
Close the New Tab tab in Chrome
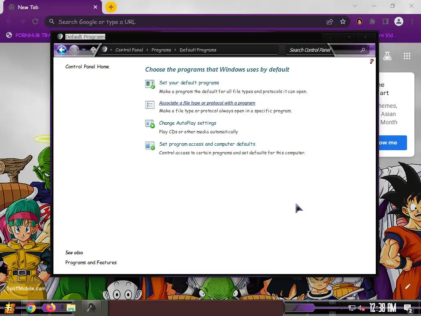pyautogui.click(x=95, y=7)
